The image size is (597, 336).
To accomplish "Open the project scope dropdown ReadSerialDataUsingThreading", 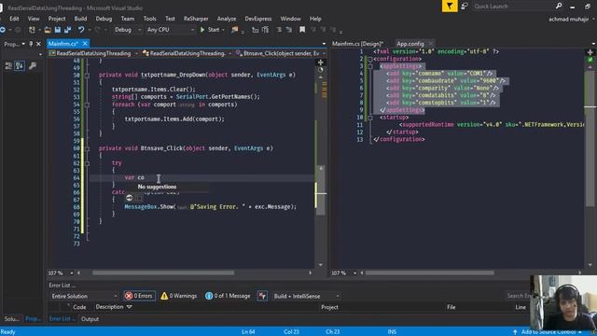I will [x=93, y=53].
